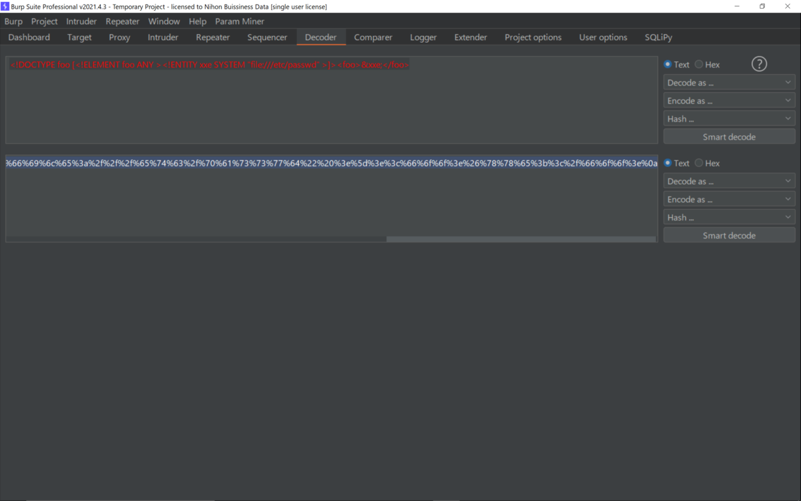Select the Decoder tab
This screenshot has height=501, width=801.
[x=320, y=37]
